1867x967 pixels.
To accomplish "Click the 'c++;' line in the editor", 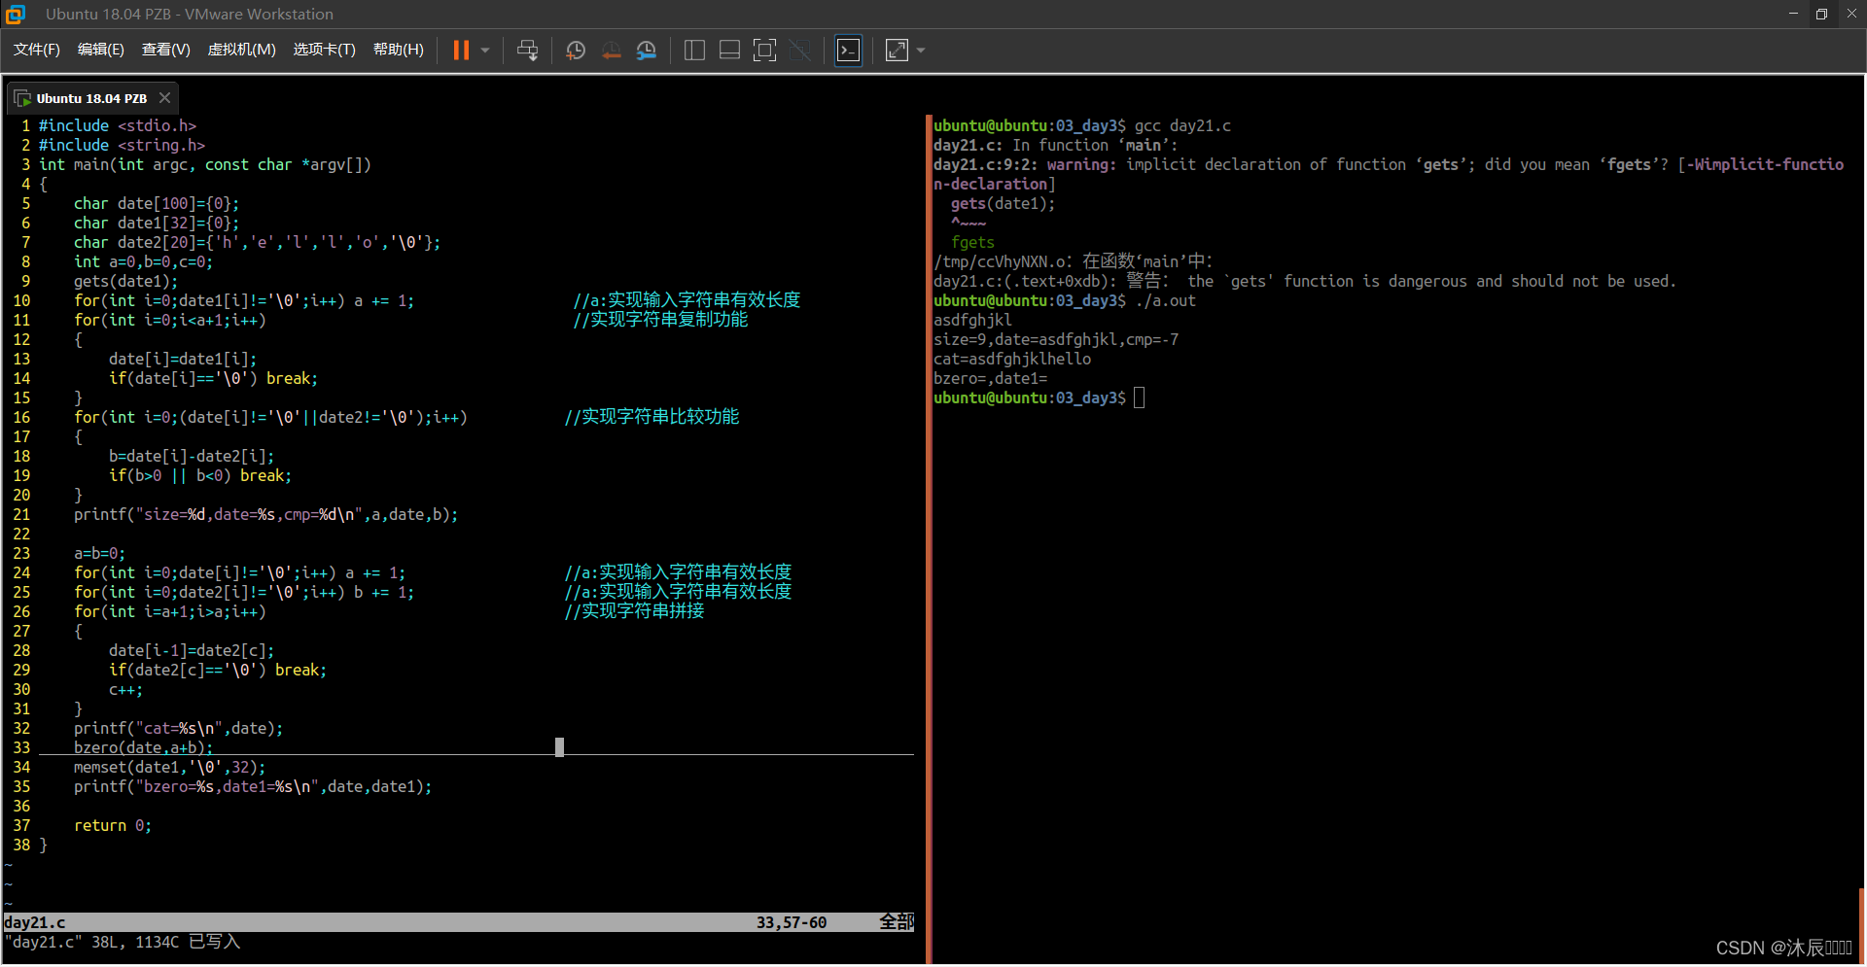I will pyautogui.click(x=126, y=689).
